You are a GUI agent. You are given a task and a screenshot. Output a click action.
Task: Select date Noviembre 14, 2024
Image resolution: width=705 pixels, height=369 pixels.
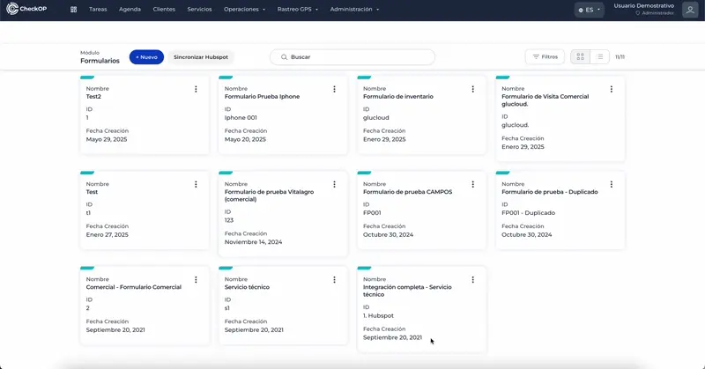pyautogui.click(x=253, y=242)
